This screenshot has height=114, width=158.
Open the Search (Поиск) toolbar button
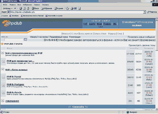(35, 8)
